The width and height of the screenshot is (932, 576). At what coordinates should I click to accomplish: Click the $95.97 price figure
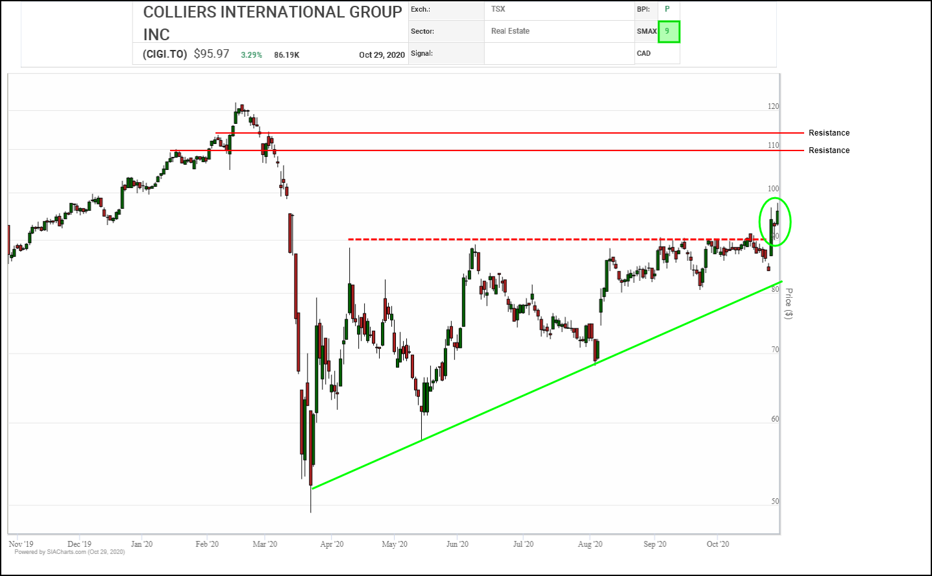[x=212, y=54]
